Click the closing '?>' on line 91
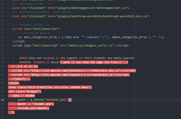The width and height of the screenshot is (181, 119). click(x=13, y=112)
